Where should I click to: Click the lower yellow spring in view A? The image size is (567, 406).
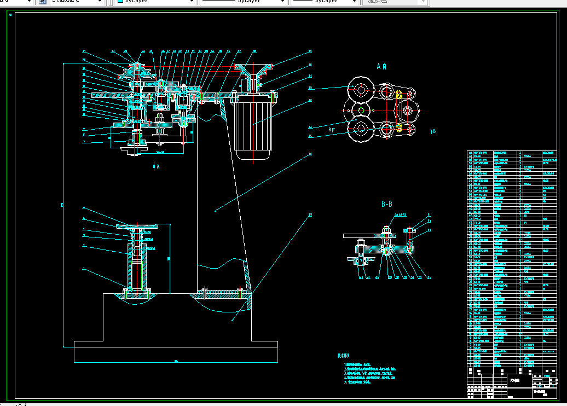click(399, 127)
